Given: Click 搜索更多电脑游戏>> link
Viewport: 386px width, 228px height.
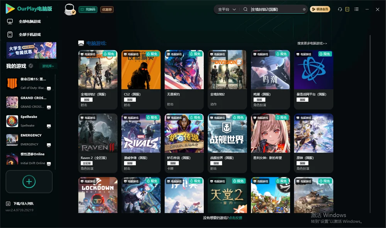Looking at the screenshot, I should [x=312, y=44].
